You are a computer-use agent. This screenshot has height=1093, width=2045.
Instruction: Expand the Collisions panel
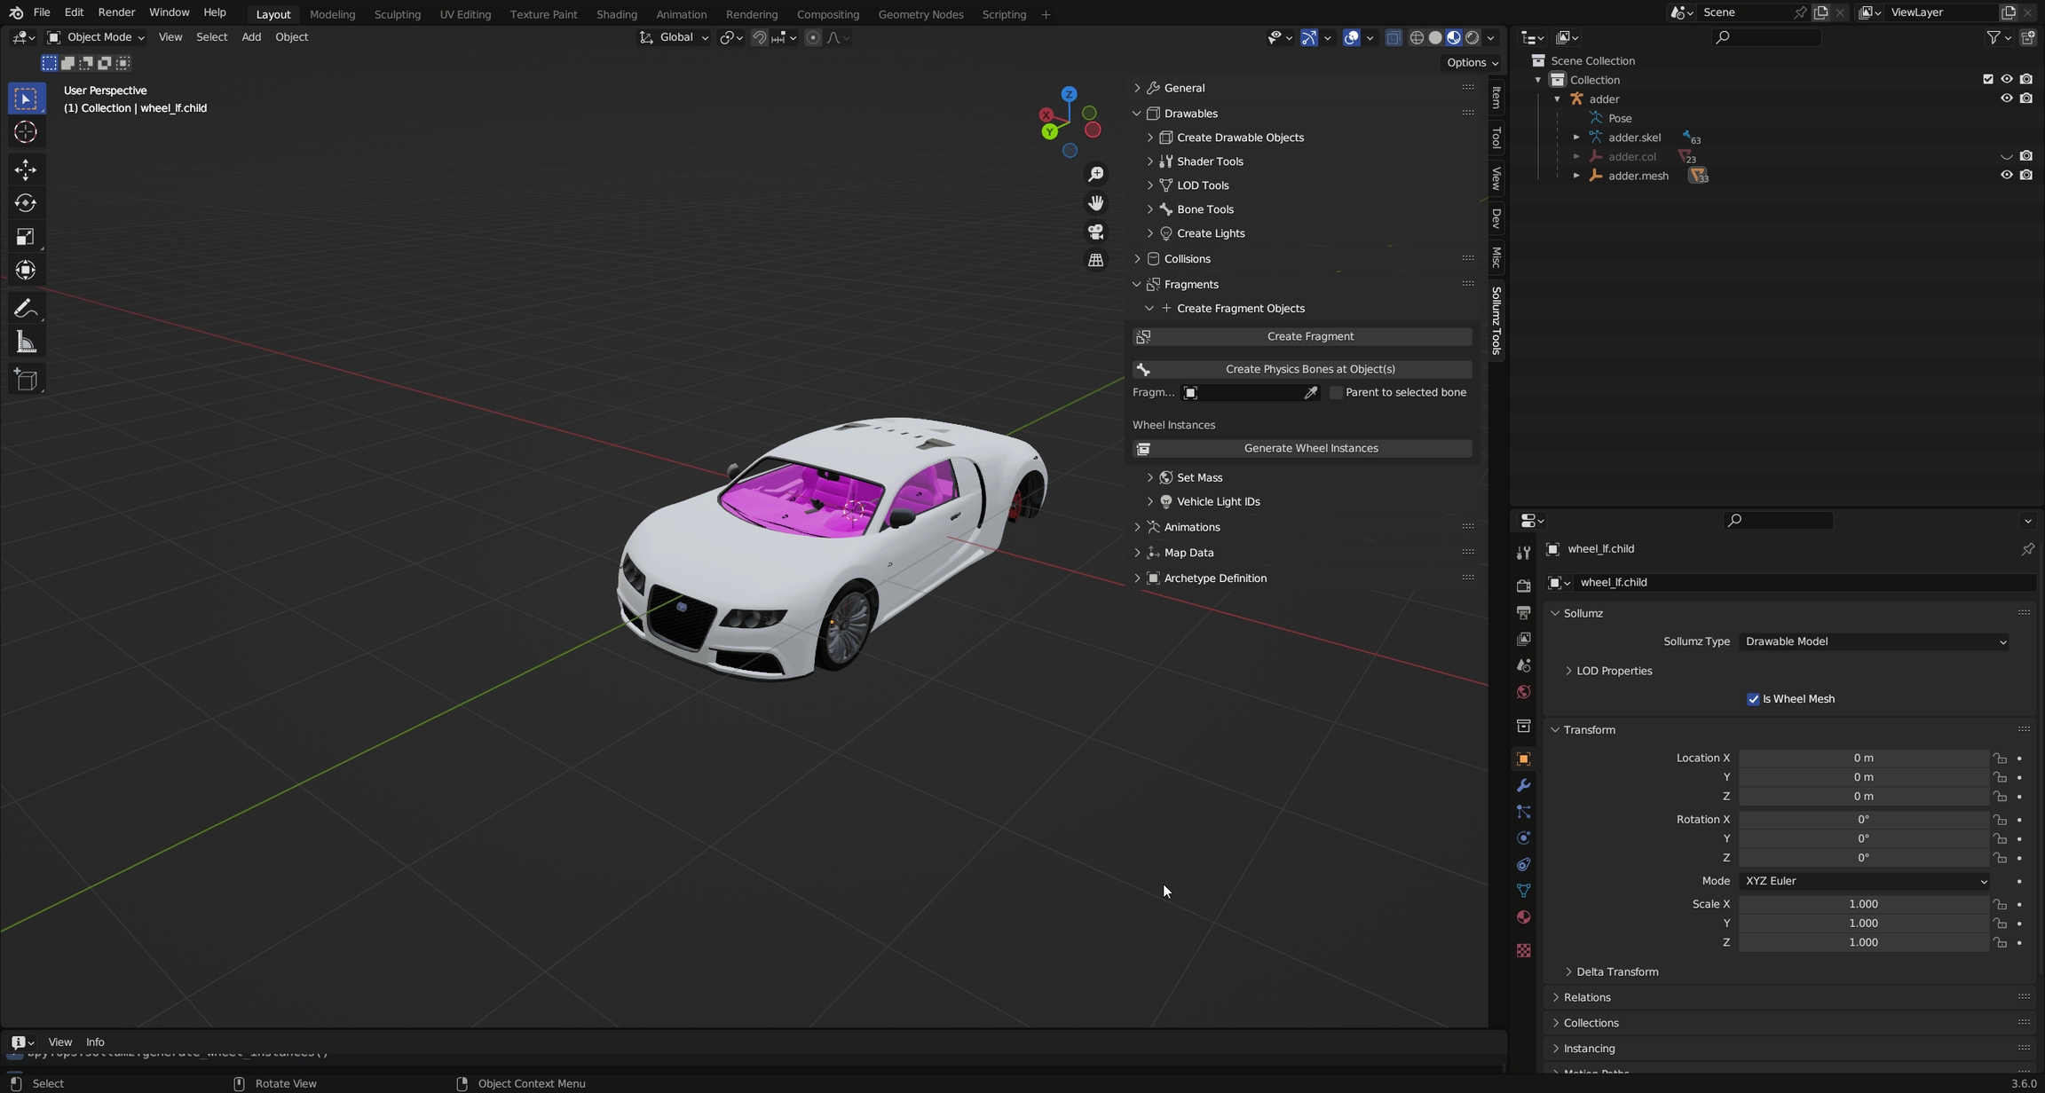[1187, 259]
